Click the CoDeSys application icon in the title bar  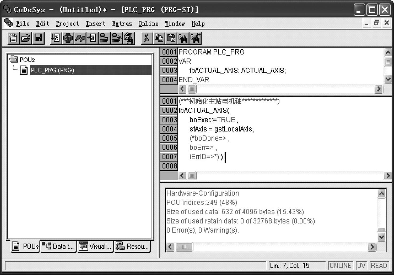tap(7, 9)
